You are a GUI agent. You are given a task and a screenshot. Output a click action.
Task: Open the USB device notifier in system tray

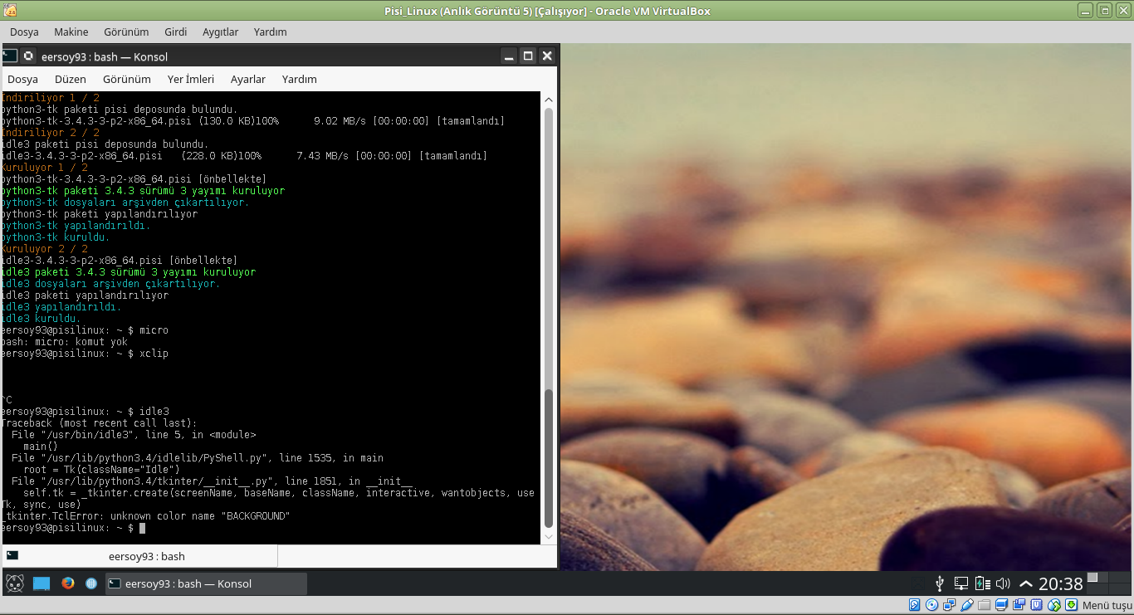click(x=940, y=583)
